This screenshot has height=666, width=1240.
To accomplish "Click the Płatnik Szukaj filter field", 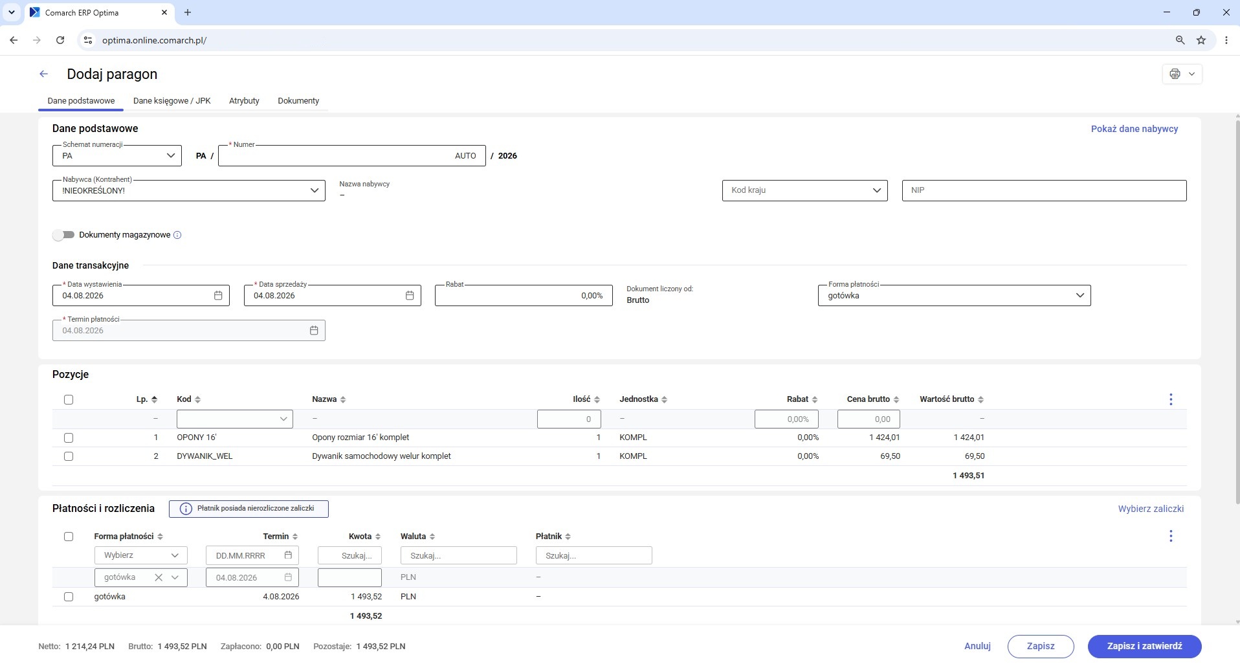I will 593,555.
